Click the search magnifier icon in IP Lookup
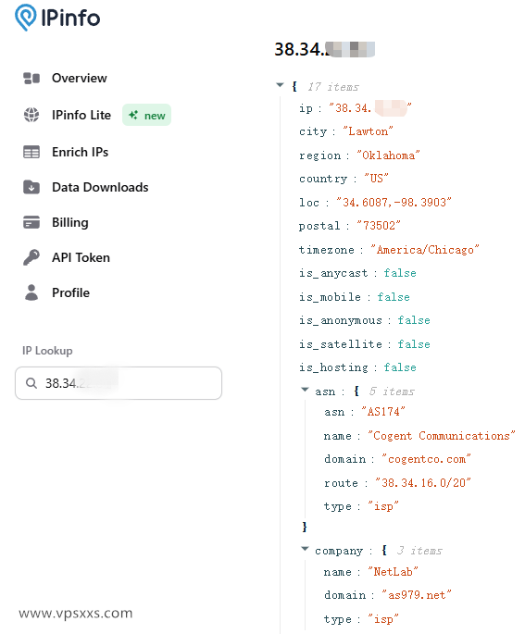Screen dimensions: 525x634 pyautogui.click(x=31, y=383)
